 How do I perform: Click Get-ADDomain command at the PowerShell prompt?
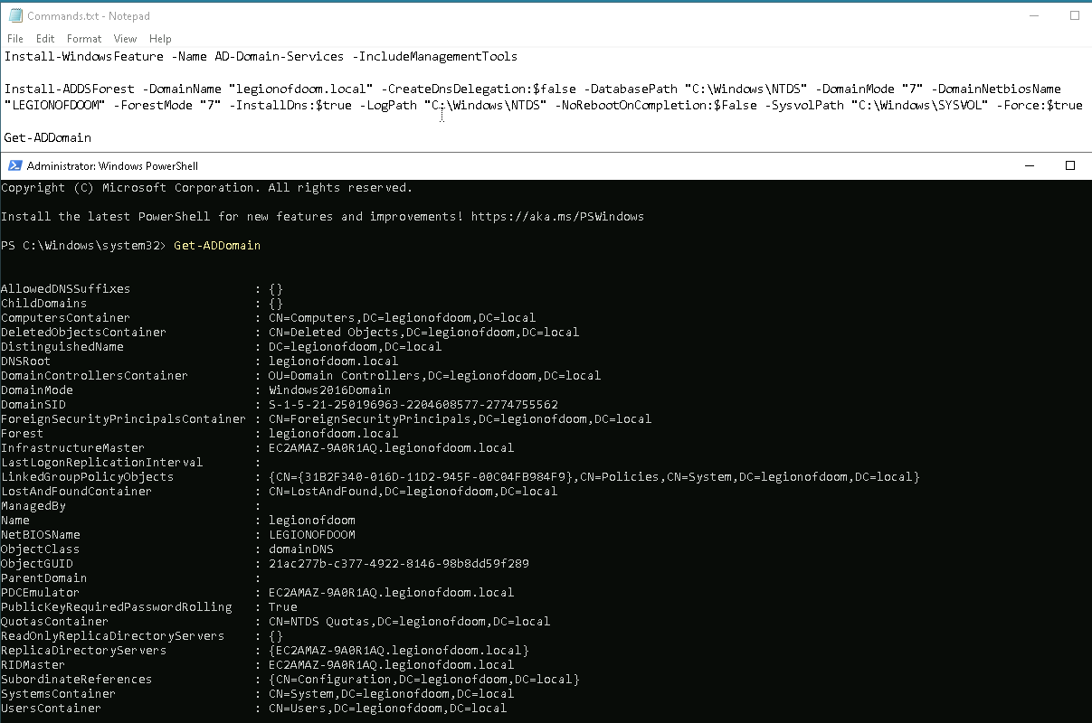point(217,246)
